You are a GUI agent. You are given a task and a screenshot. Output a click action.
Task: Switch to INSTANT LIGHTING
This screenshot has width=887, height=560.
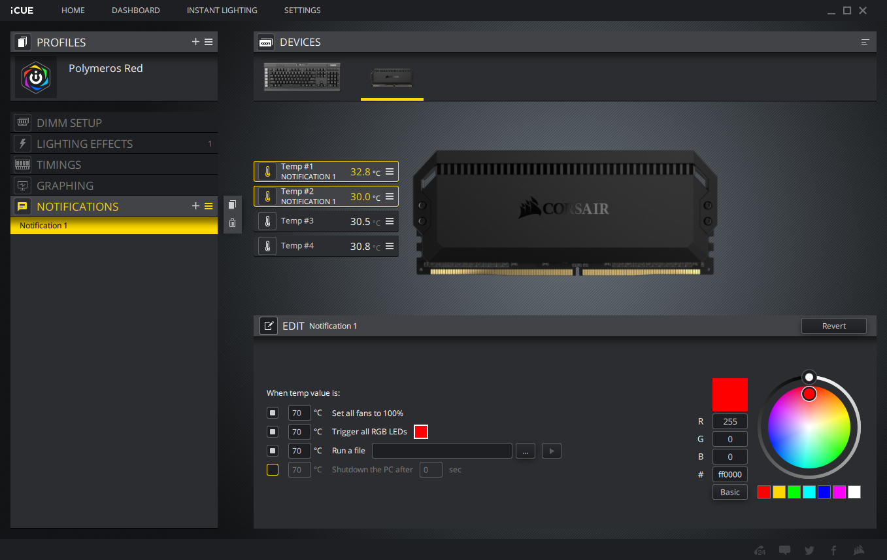coord(222,10)
